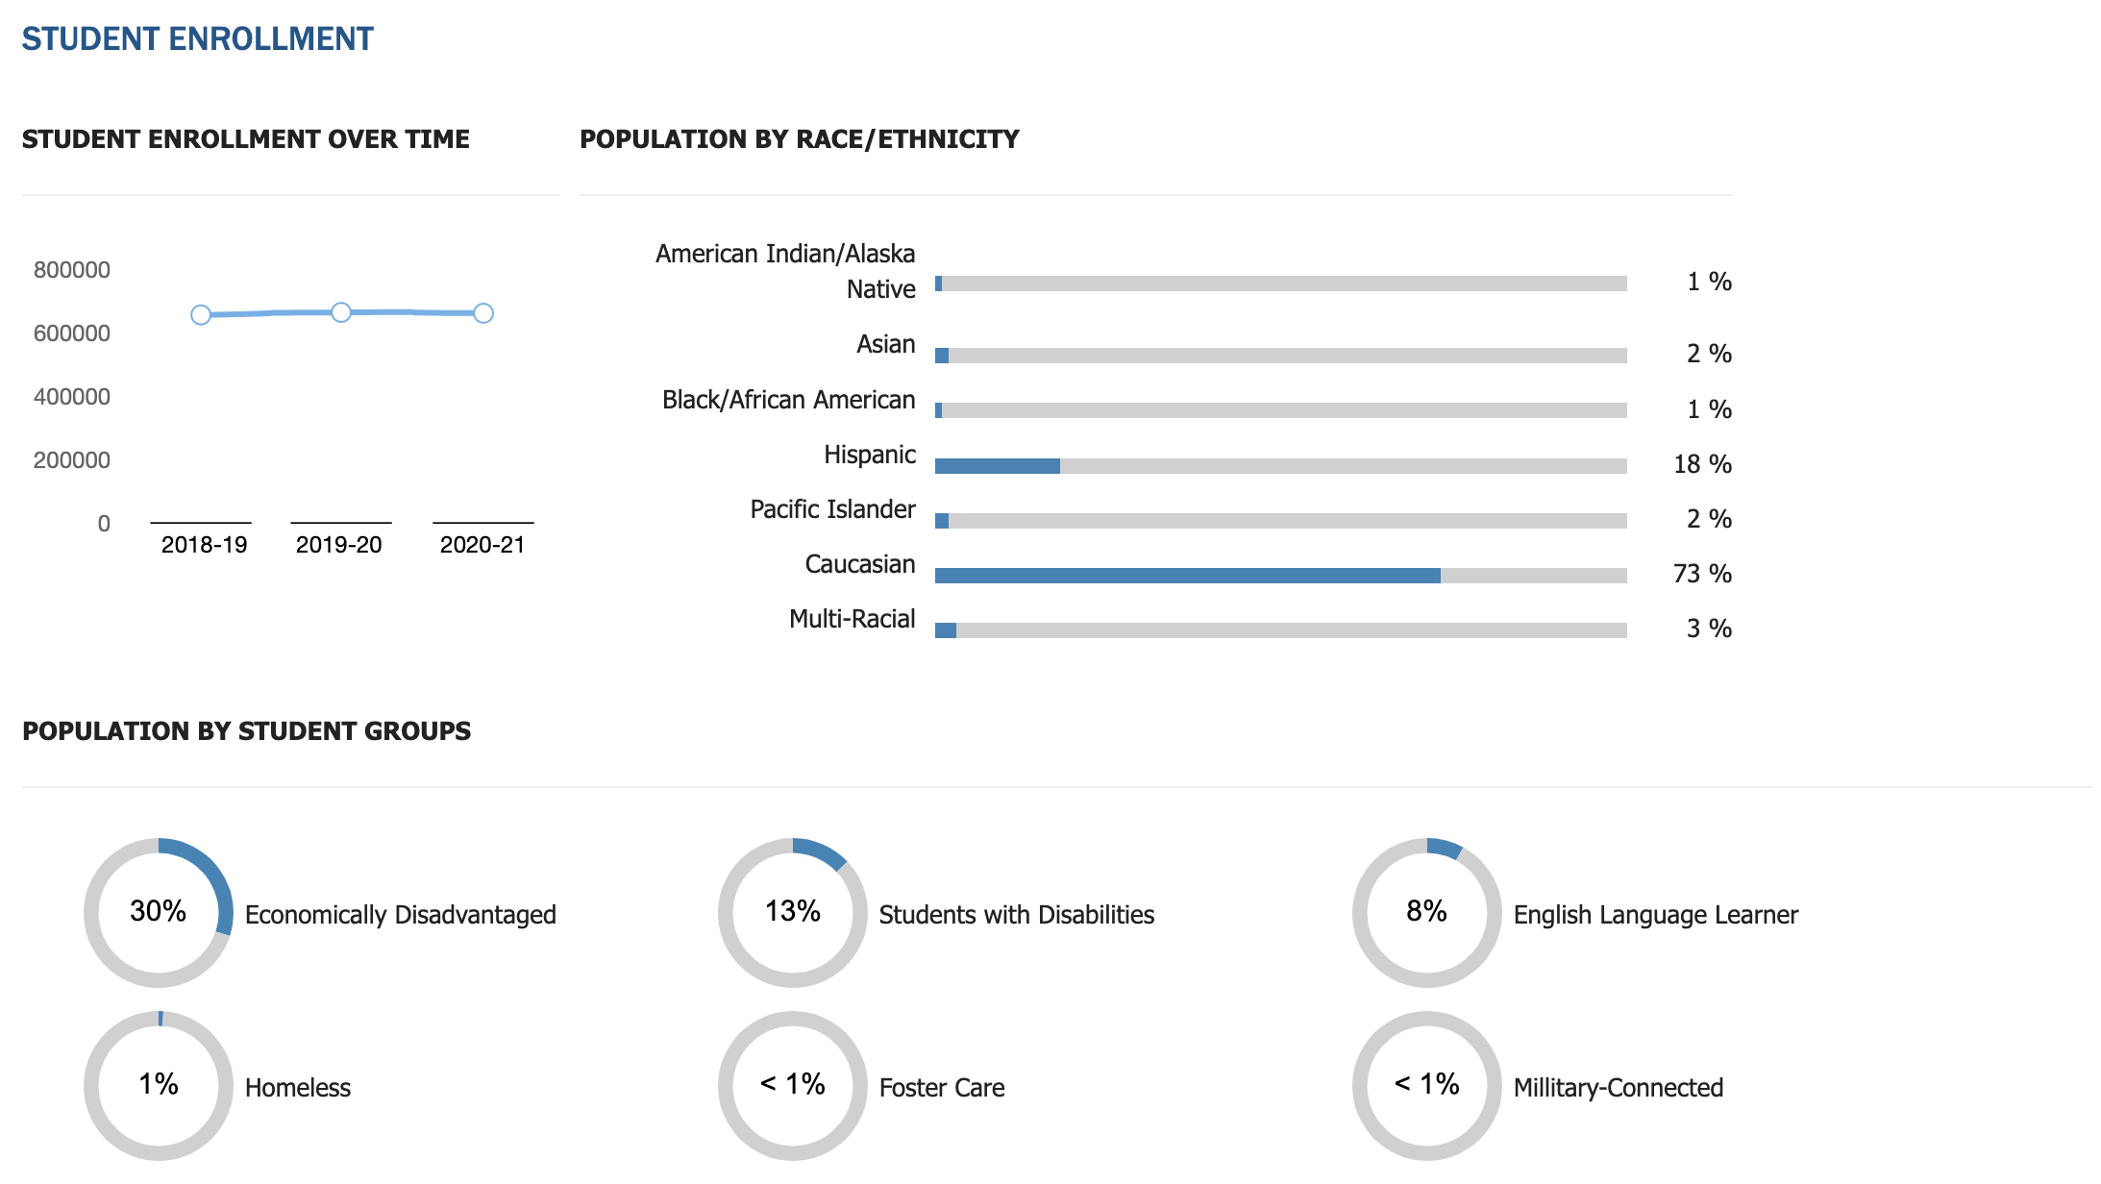Click the Hispanic 18% bar
This screenshot has height=1184, width=2101.
[x=1281, y=466]
